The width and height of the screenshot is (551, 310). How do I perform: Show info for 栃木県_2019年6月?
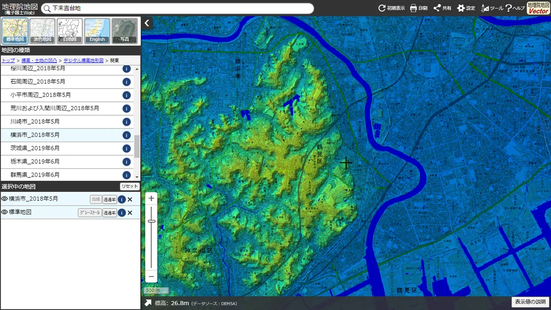(127, 162)
